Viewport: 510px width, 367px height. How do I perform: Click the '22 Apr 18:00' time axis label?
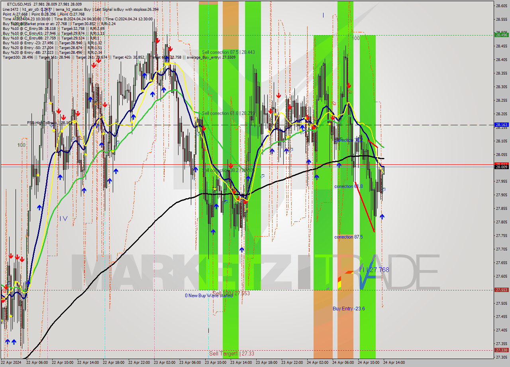(x=114, y=363)
